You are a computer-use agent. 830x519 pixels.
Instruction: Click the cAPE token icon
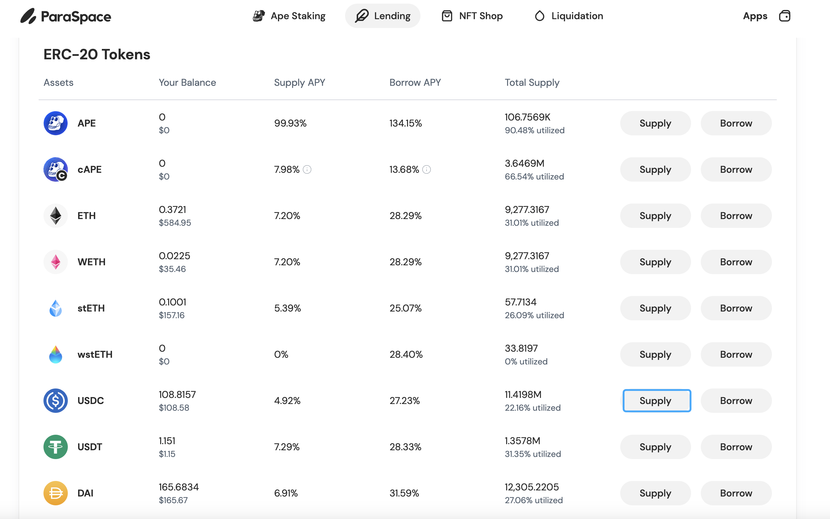pyautogui.click(x=56, y=169)
